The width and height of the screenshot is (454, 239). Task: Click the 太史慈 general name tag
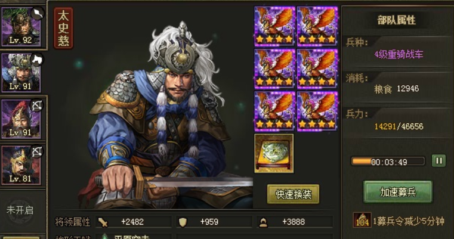point(63,29)
